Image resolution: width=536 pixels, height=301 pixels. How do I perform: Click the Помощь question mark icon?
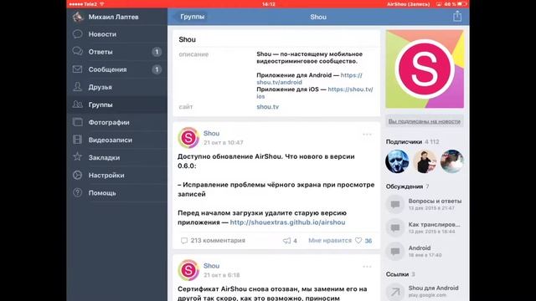coord(78,192)
